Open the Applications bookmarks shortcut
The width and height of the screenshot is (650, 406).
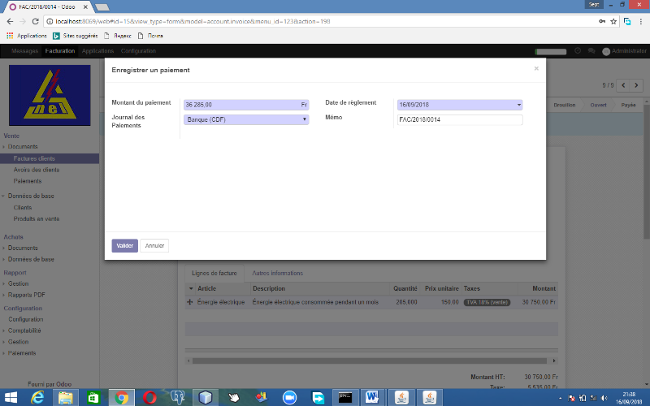(x=27, y=36)
